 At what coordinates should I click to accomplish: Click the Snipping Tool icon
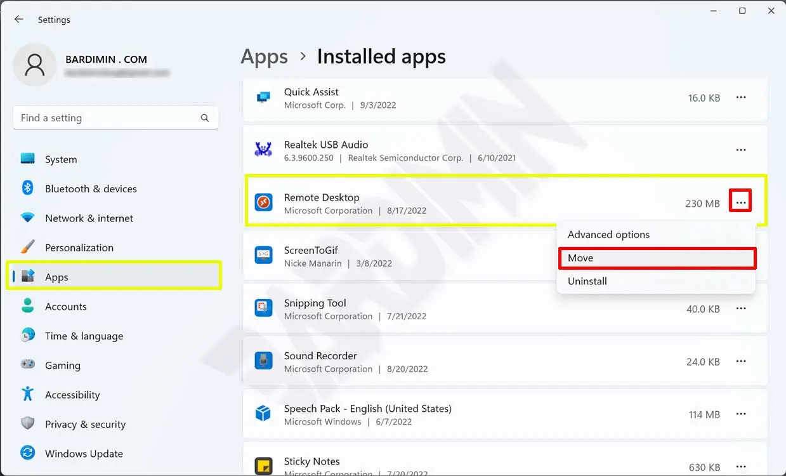pos(263,308)
